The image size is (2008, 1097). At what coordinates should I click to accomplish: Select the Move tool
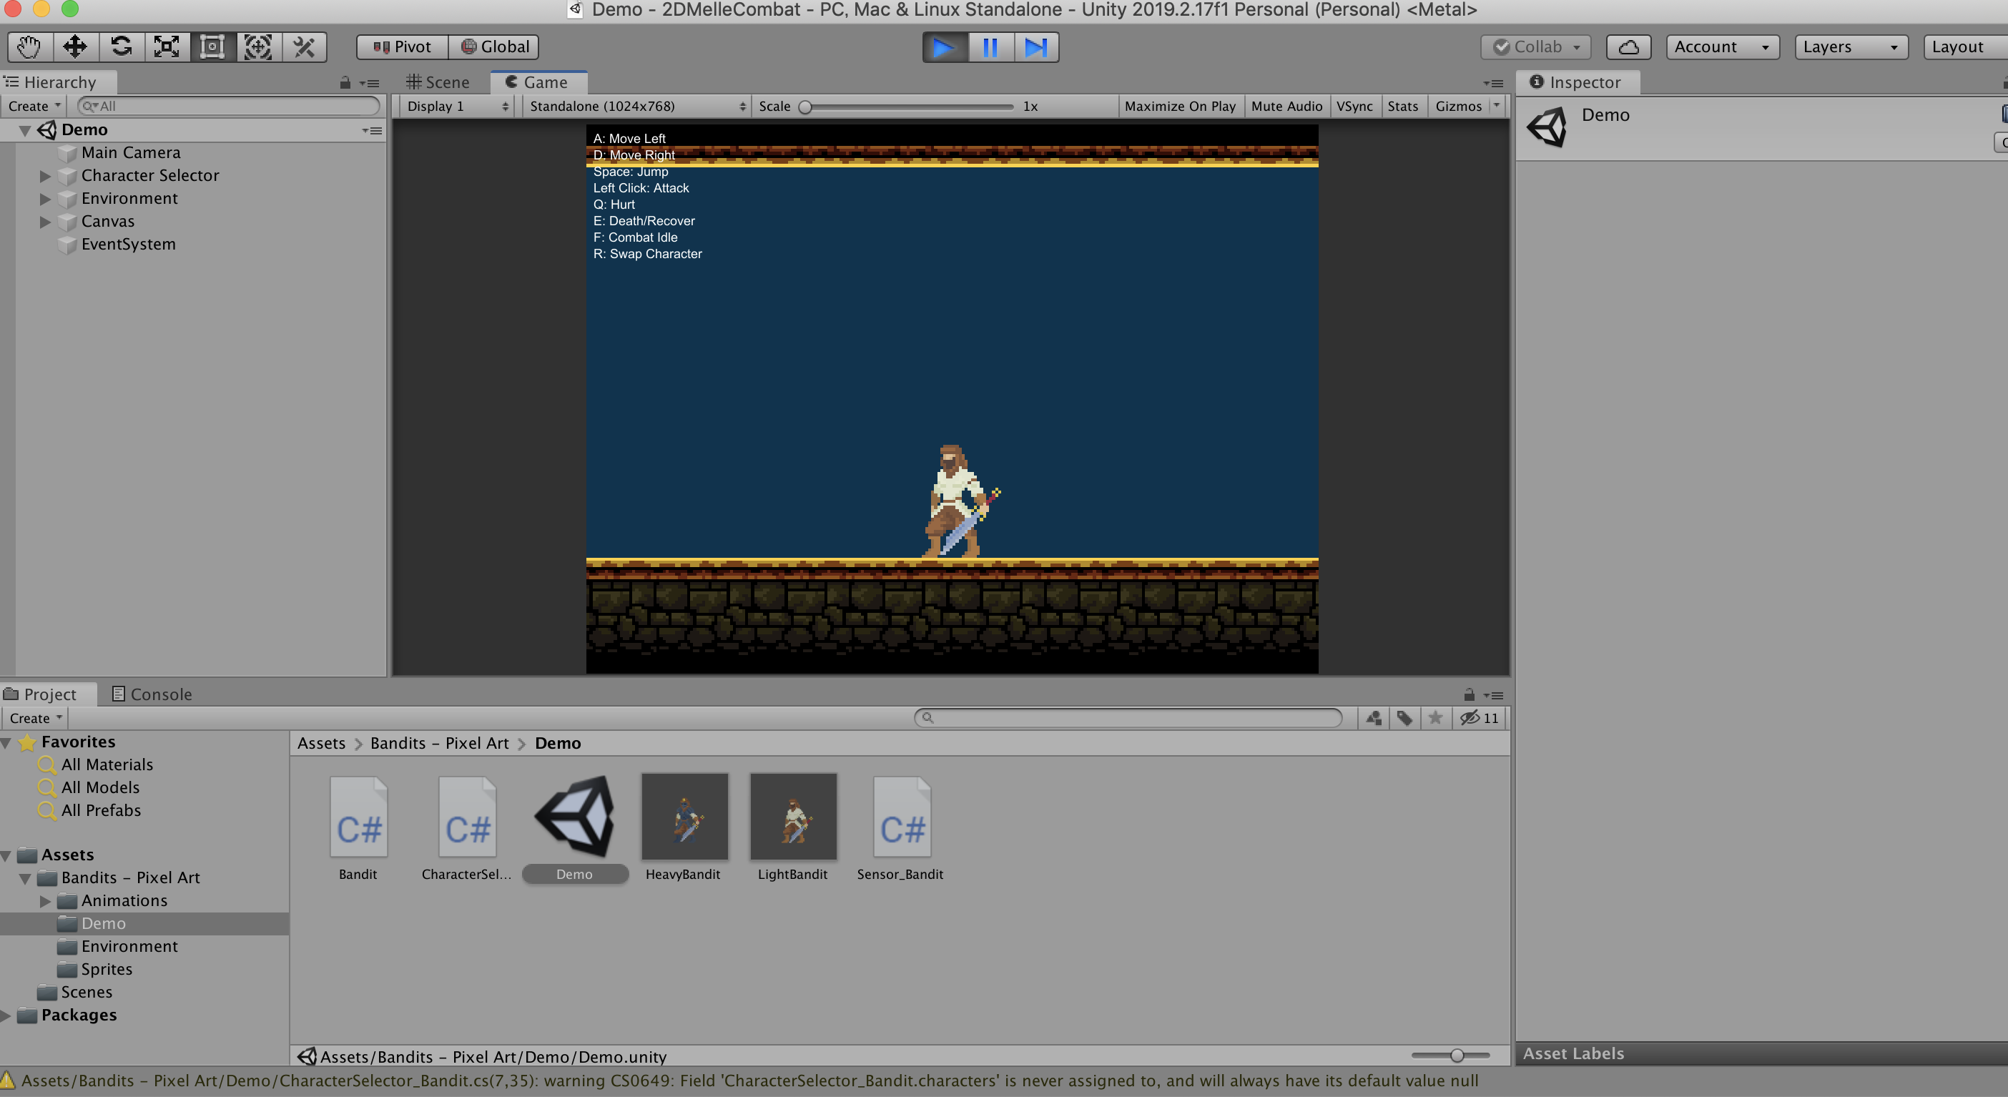point(75,46)
